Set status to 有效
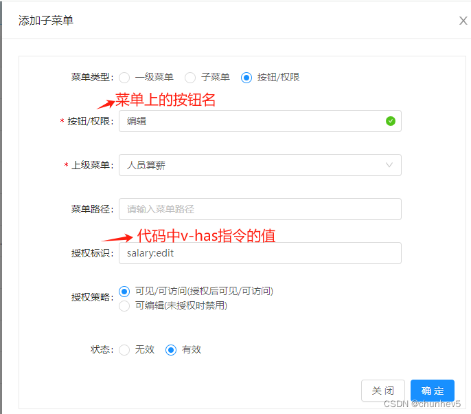Screen dimensions: 471x414 [x=171, y=350]
